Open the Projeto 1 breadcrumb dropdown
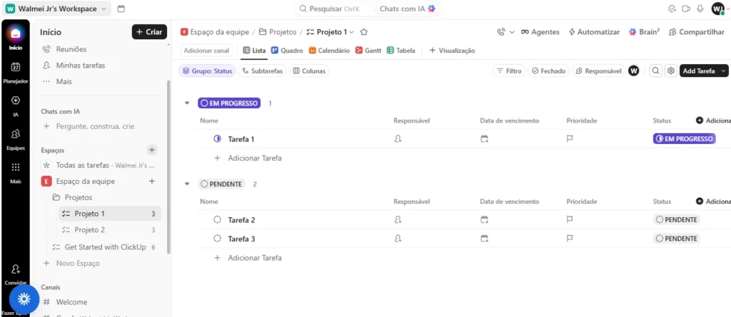731x317 pixels. click(x=351, y=32)
